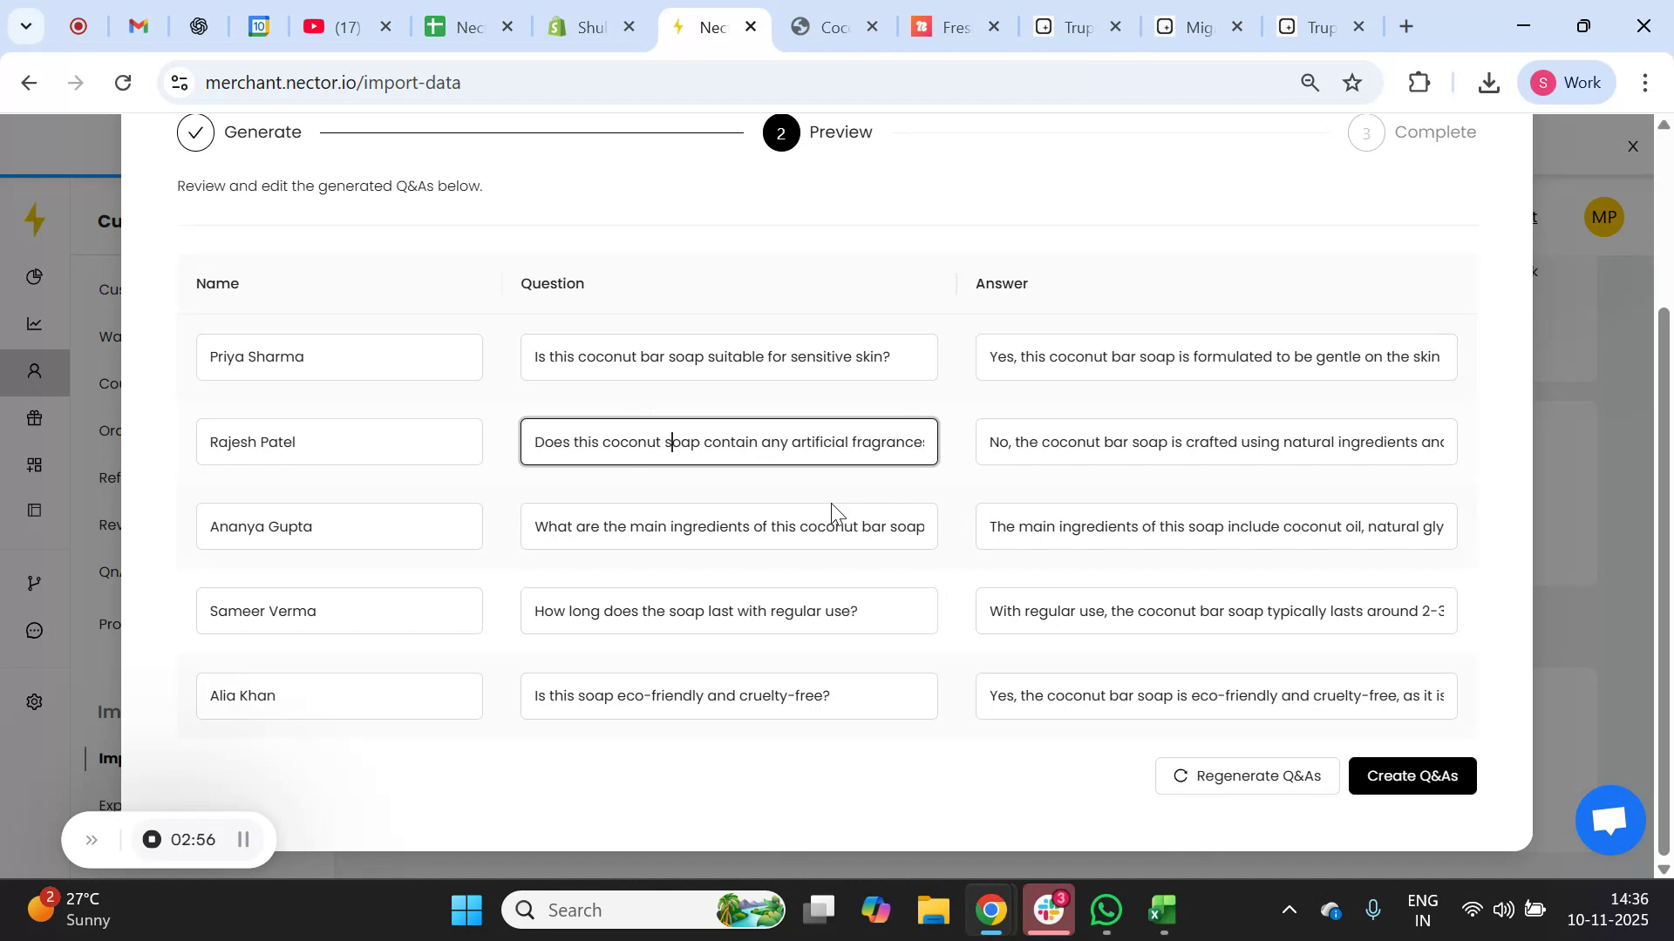The width and height of the screenshot is (1674, 941).
Task: Click the Nector lightning logo in sidebar
Action: (x=35, y=220)
